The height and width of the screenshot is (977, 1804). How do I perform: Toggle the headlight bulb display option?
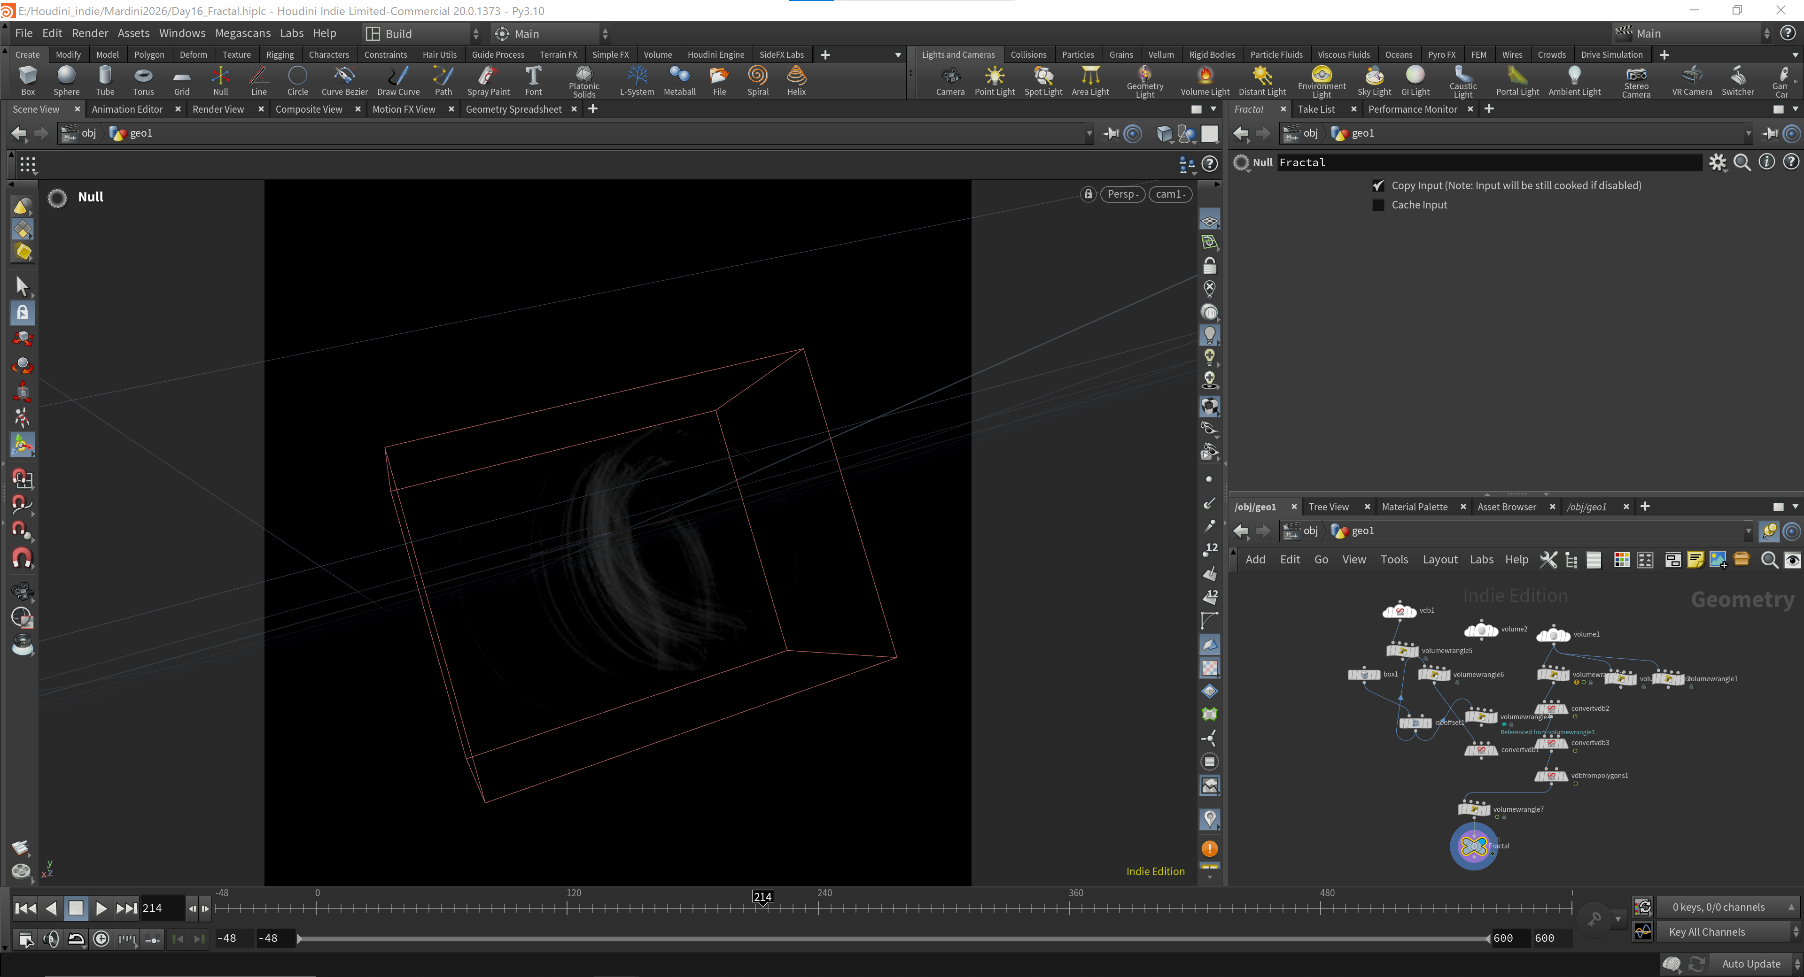pyautogui.click(x=1209, y=335)
